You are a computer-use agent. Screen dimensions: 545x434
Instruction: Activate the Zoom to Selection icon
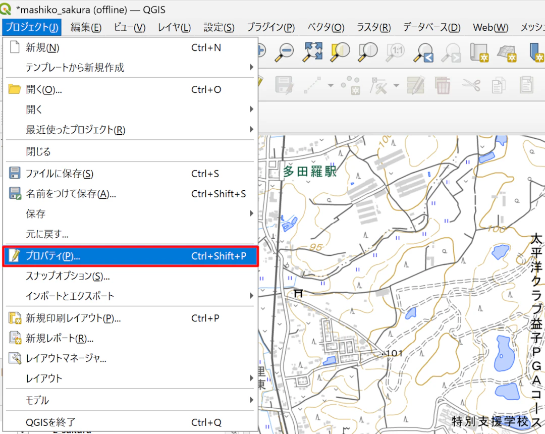(x=339, y=52)
